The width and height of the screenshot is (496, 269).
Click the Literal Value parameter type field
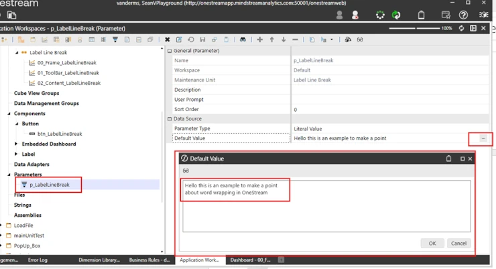tap(390, 129)
